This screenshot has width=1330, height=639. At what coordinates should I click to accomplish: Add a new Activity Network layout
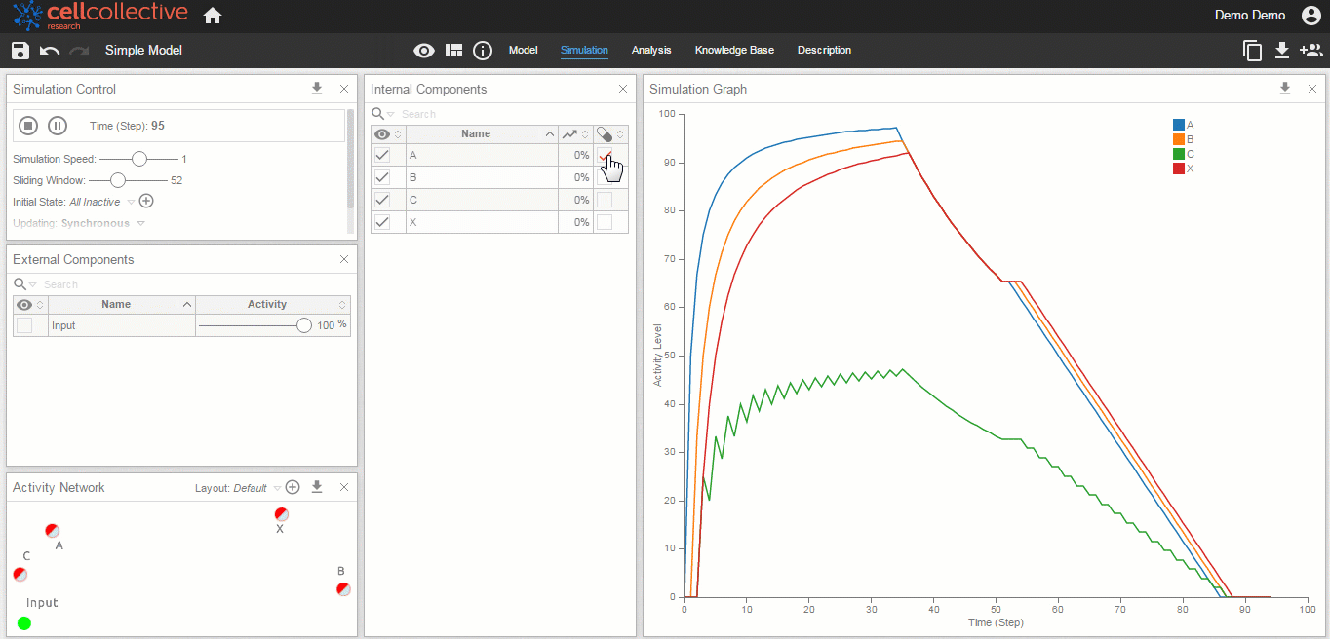(293, 487)
